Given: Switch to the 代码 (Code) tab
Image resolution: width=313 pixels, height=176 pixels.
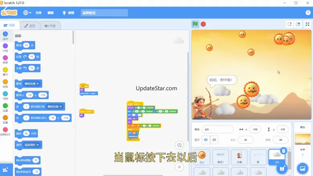Looking at the screenshot, I should click(9, 25).
